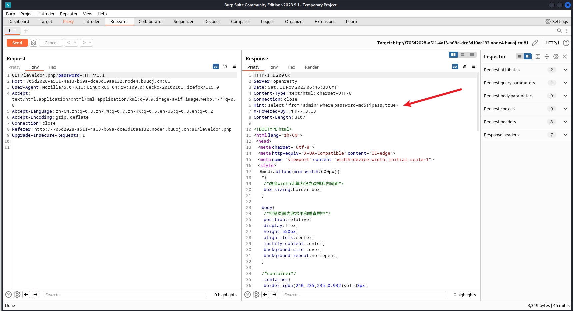
Task: Add new Repeater tab with plus
Action: (26, 31)
